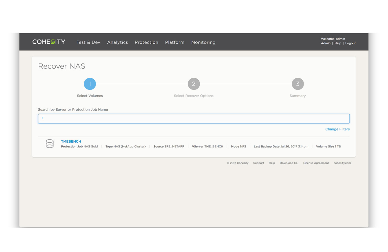Open the Protection menu

[146, 42]
